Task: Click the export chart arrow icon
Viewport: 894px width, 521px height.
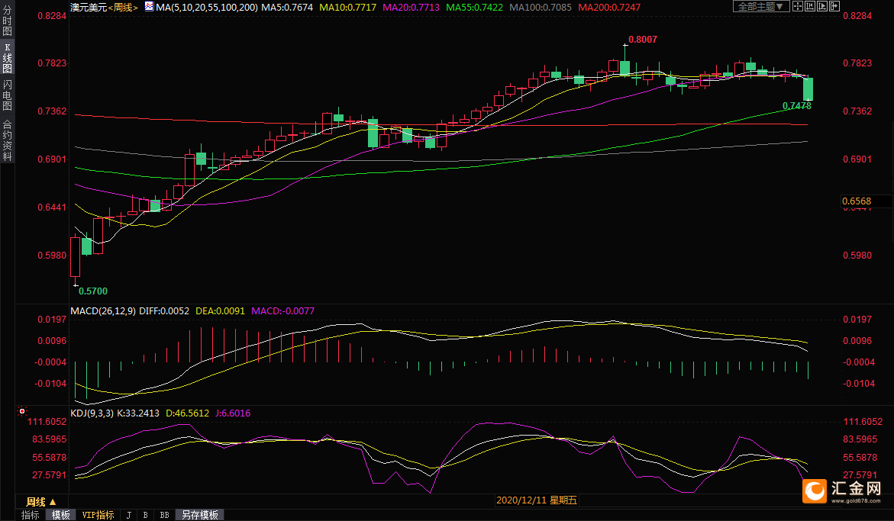Action: pos(834,7)
